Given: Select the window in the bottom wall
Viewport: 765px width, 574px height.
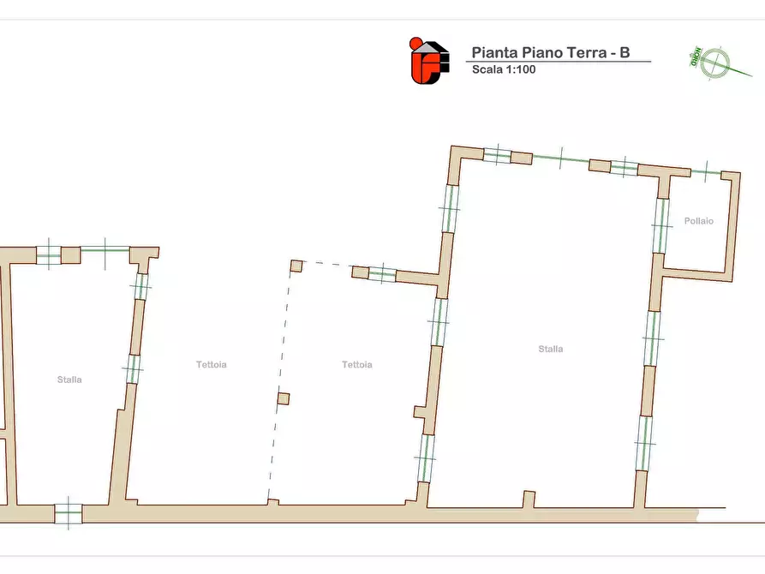Looking at the screenshot, I should coord(68,513).
